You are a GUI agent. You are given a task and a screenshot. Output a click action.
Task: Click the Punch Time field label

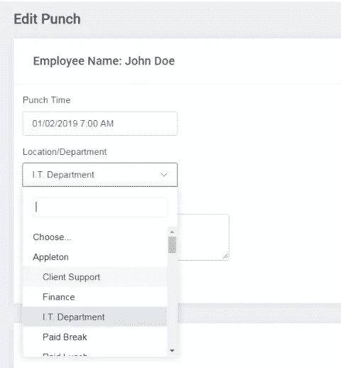[47, 100]
